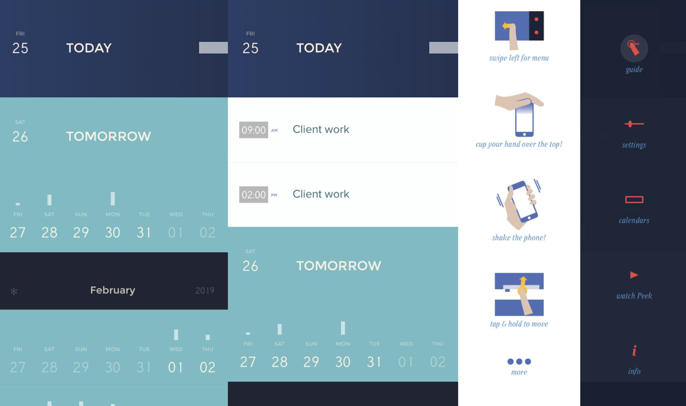
Task: Open more options menu
Action: point(519,362)
